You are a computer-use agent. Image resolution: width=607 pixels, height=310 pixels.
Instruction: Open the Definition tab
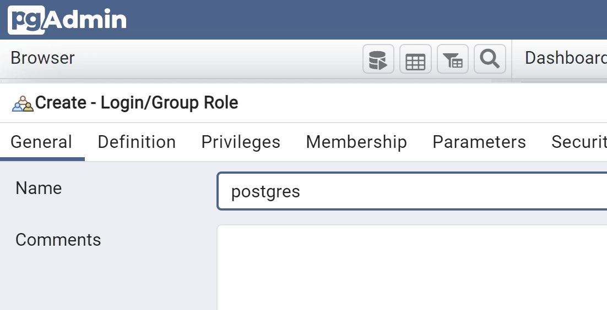(x=137, y=142)
